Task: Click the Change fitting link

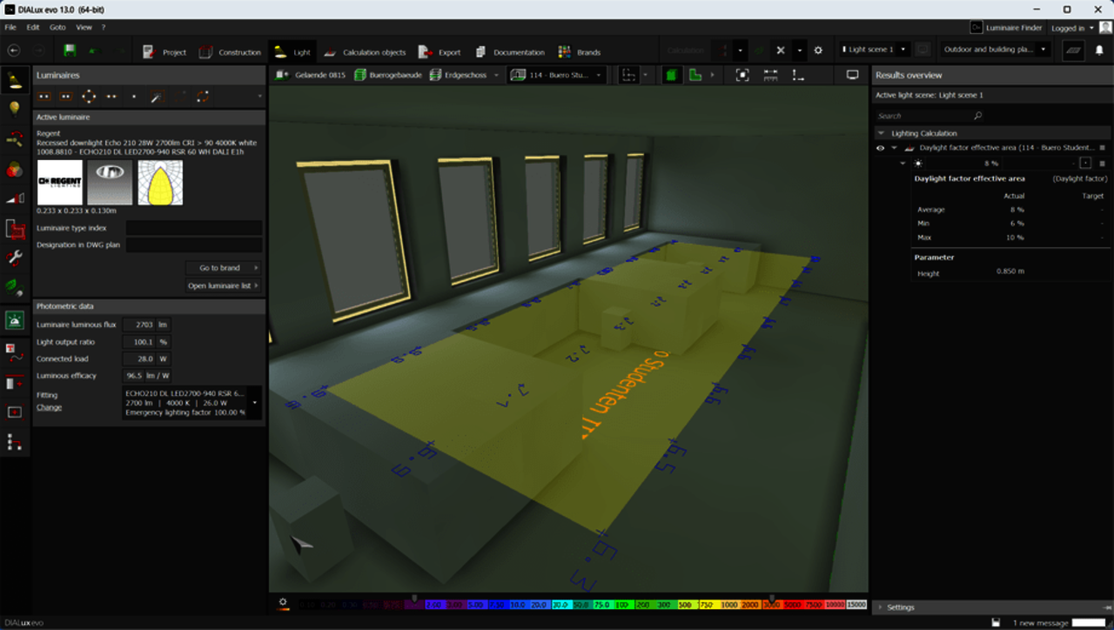Action: coord(49,407)
